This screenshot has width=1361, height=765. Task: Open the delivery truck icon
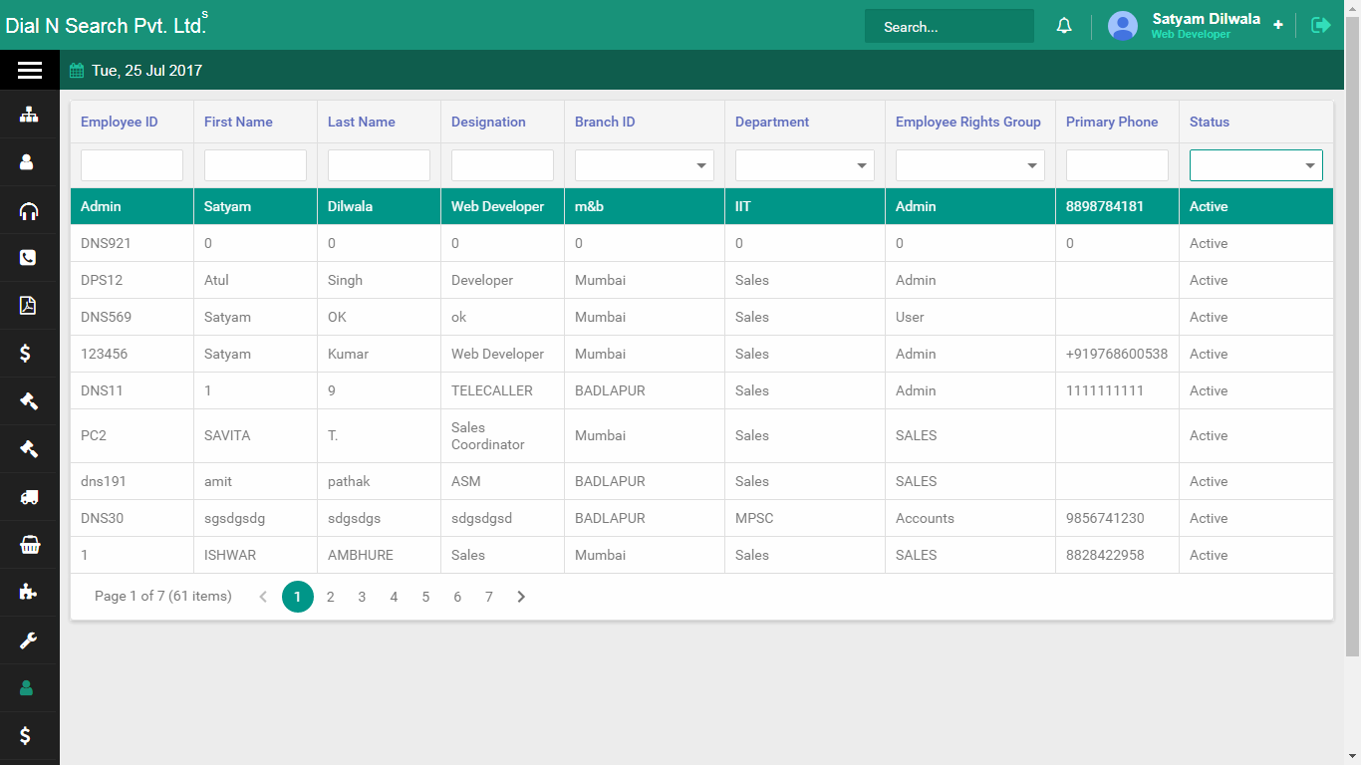click(29, 497)
